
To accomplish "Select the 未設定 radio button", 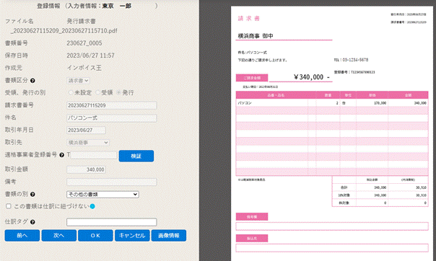I will 71,92.
